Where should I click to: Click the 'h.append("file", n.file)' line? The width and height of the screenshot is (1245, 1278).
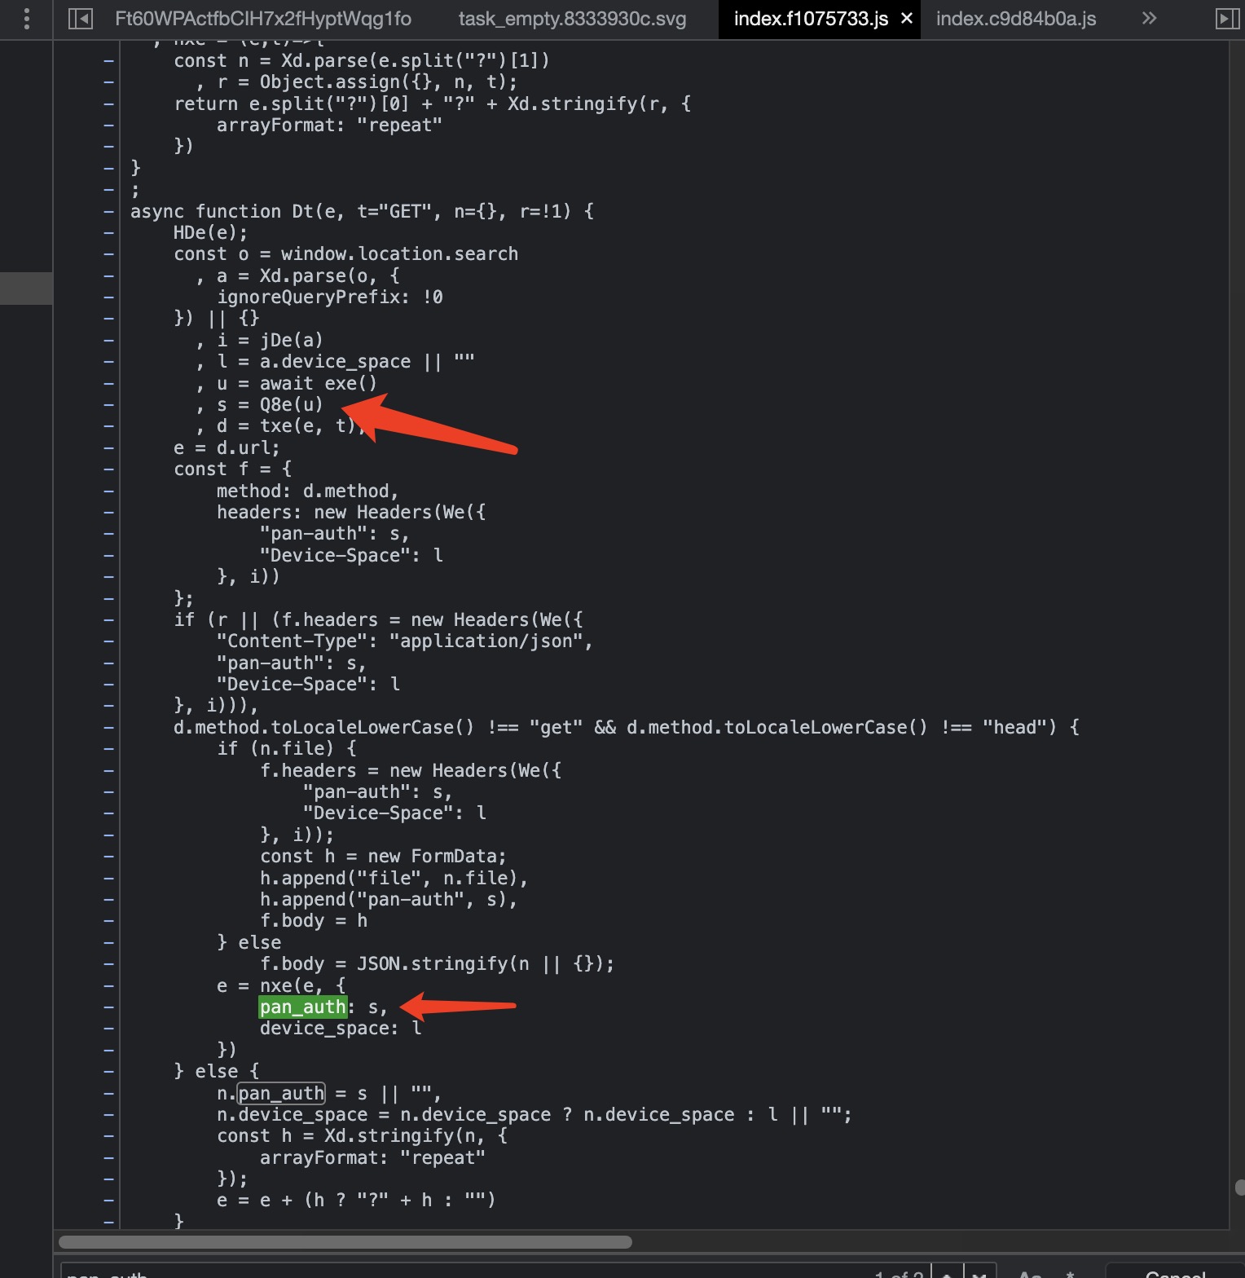[394, 878]
